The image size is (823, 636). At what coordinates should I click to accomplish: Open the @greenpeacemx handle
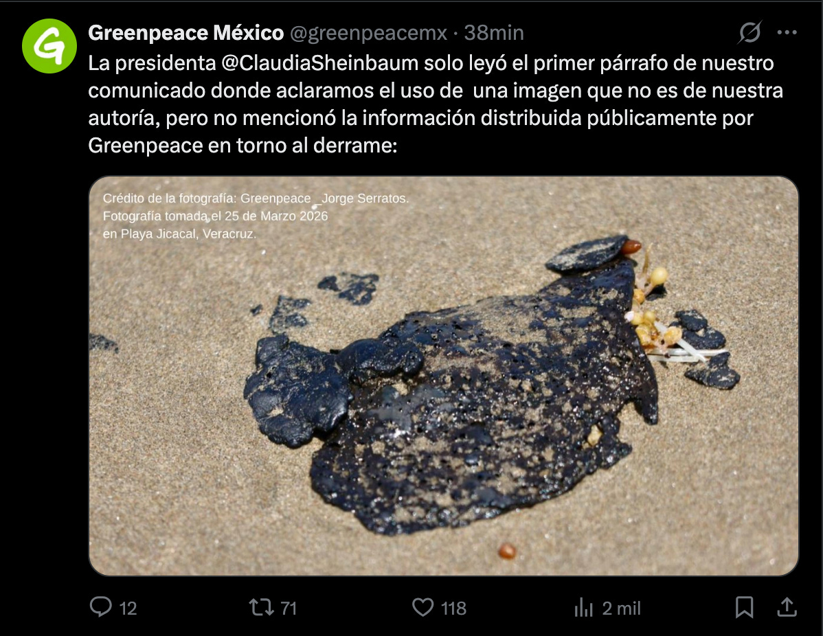coord(368,33)
